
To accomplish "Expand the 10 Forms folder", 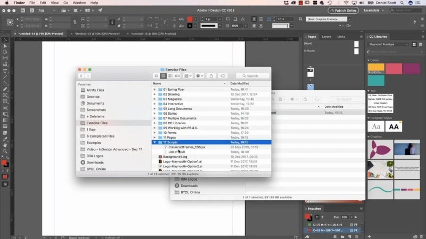I will [x=154, y=133].
